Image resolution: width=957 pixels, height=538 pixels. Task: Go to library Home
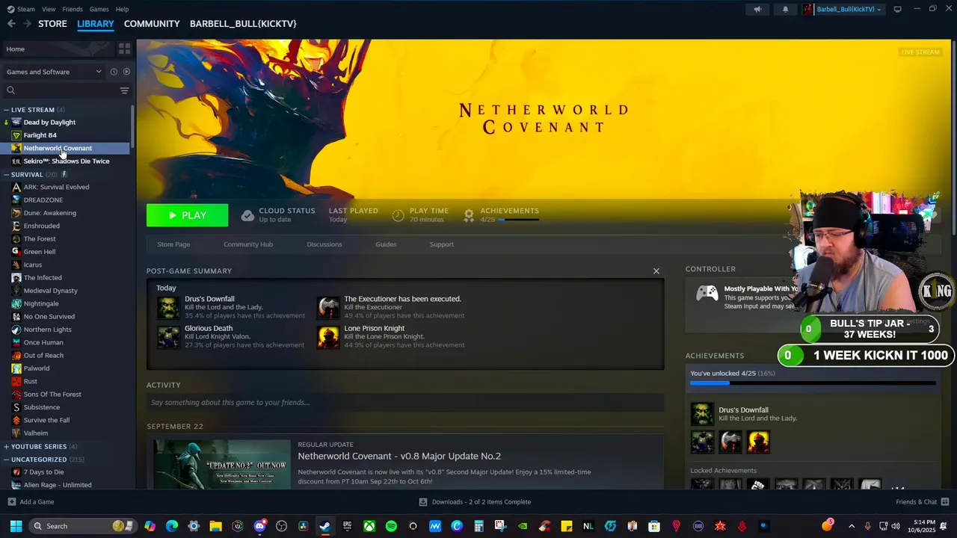coord(57,49)
